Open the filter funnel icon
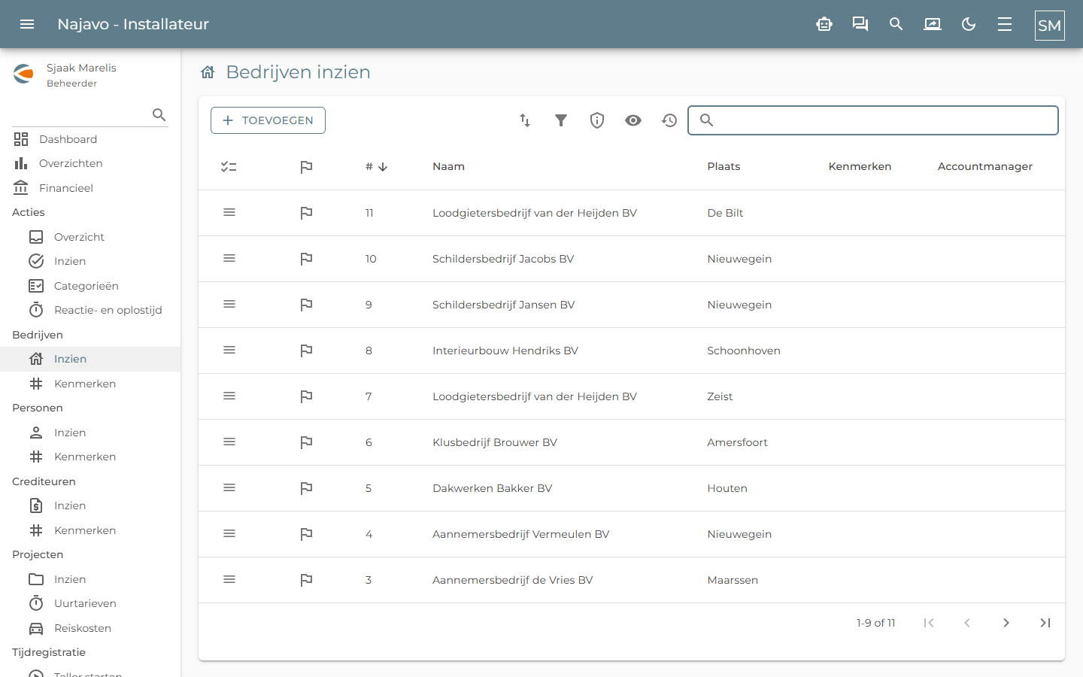This screenshot has width=1083, height=677. [561, 120]
